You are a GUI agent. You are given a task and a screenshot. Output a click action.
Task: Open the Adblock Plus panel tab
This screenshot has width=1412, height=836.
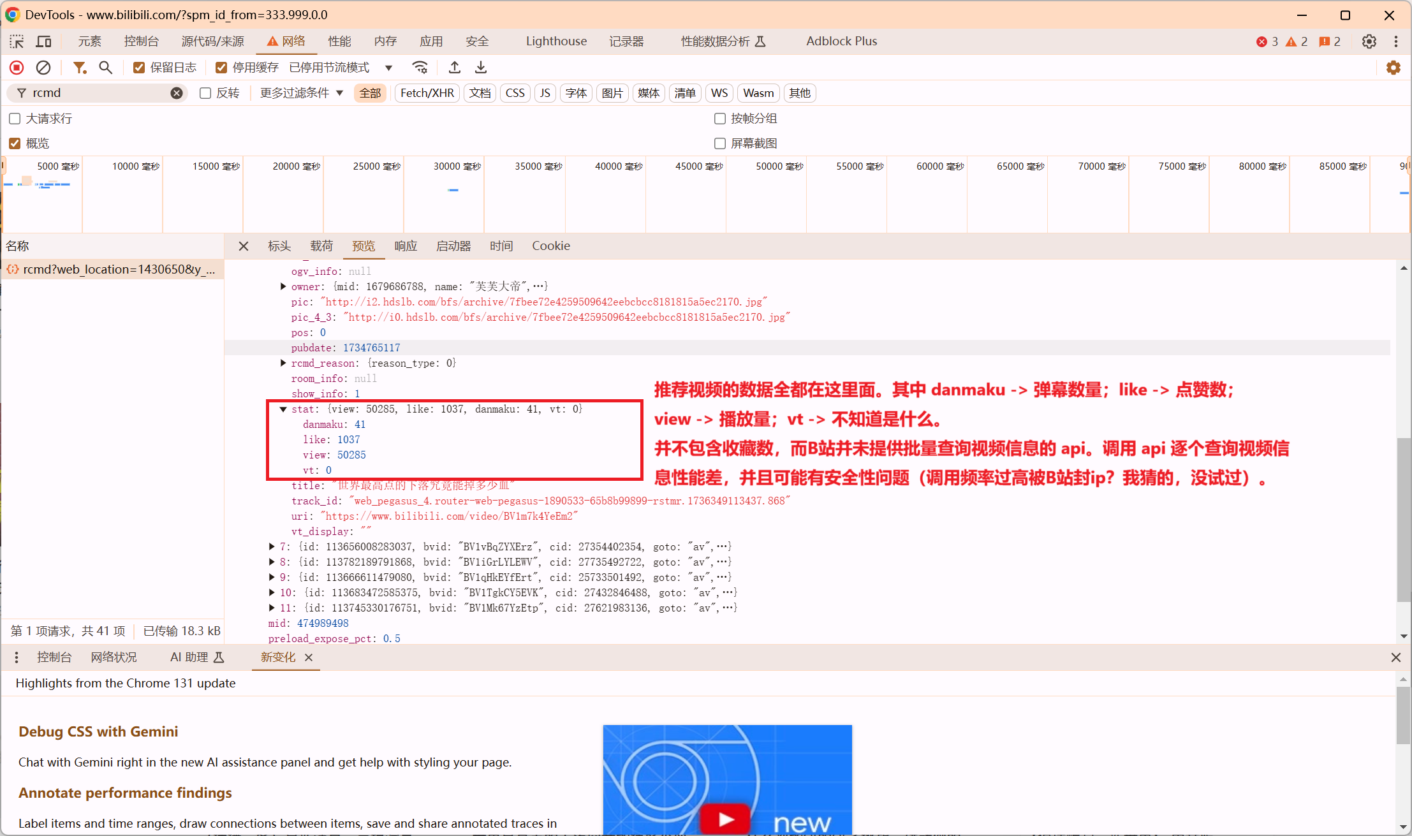tap(841, 41)
